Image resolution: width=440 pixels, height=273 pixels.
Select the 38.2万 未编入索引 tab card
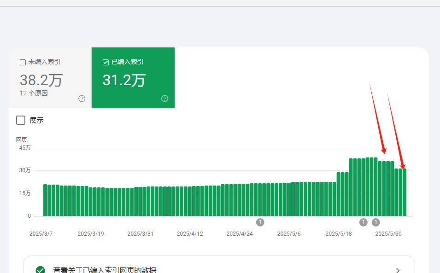tap(50, 78)
